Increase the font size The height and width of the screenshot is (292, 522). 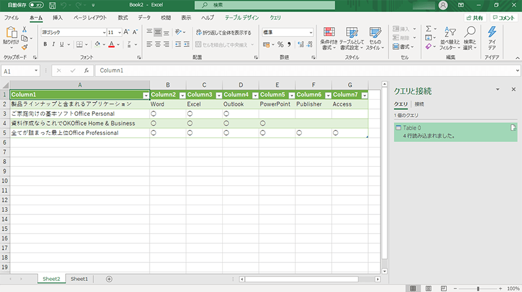126,32
